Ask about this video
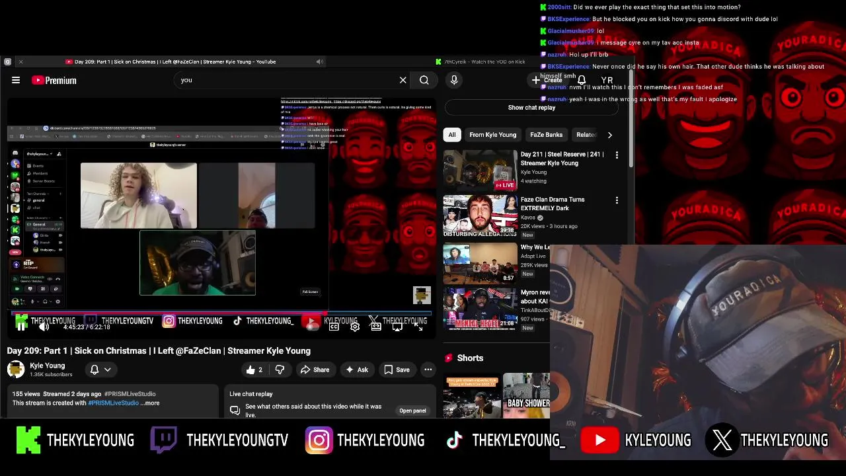The width and height of the screenshot is (846, 476). click(357, 370)
